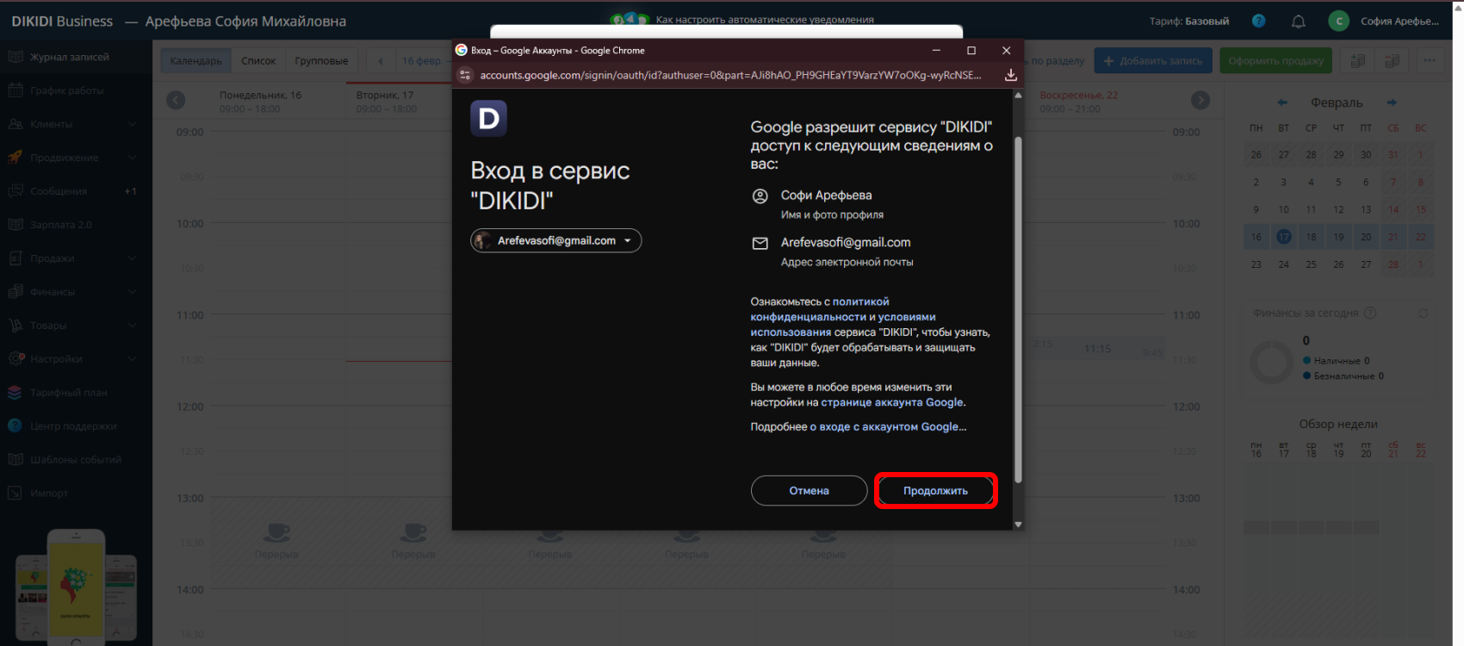
Task: Click the help question mark icon
Action: pyautogui.click(x=1258, y=22)
